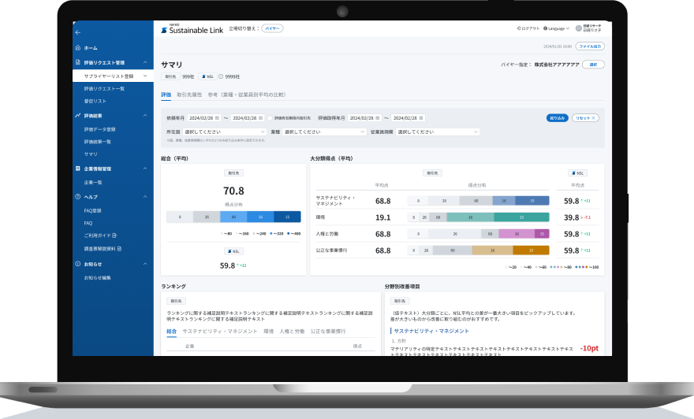
Task: Toggle the 評価有効期限内取引先 checkbox
Action: tap(270, 118)
